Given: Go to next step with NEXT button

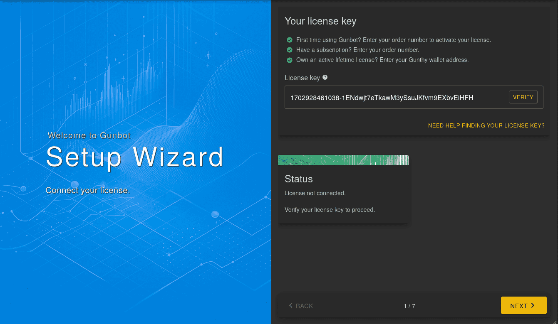Looking at the screenshot, I should pos(523,306).
